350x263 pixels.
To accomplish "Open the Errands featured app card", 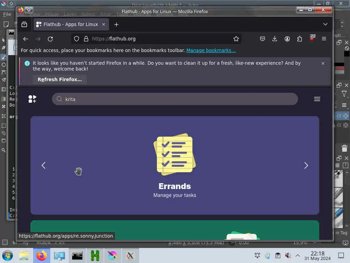I will tap(175, 165).
